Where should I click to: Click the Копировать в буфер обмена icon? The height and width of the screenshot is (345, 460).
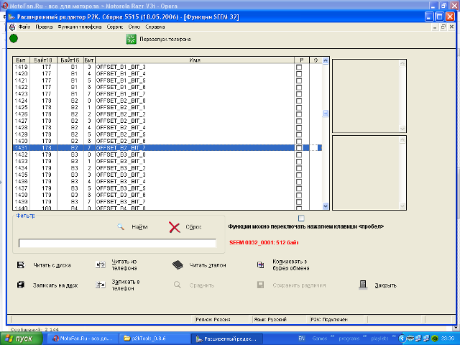[260, 264]
